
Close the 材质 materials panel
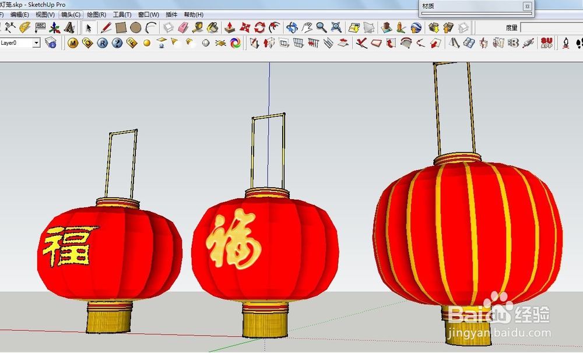click(527, 6)
